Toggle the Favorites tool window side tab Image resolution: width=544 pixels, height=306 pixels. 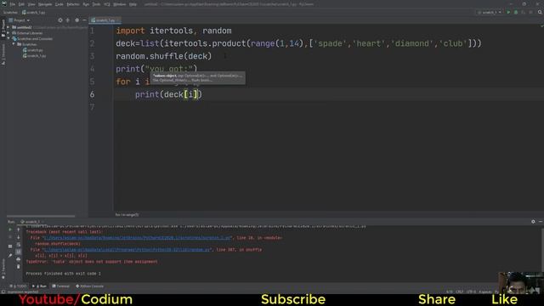click(3, 269)
